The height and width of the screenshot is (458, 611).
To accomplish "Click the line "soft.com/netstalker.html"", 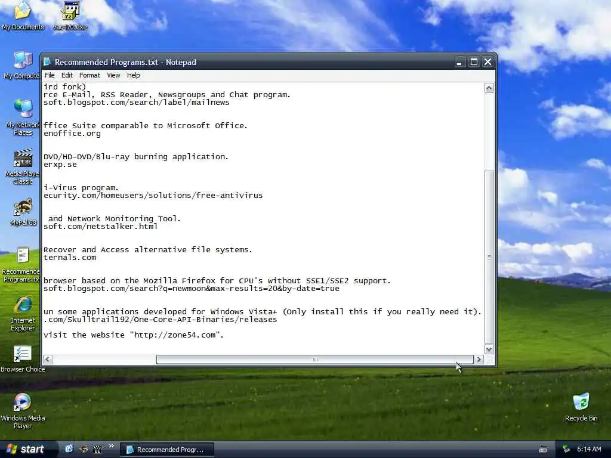I will click(x=100, y=226).
